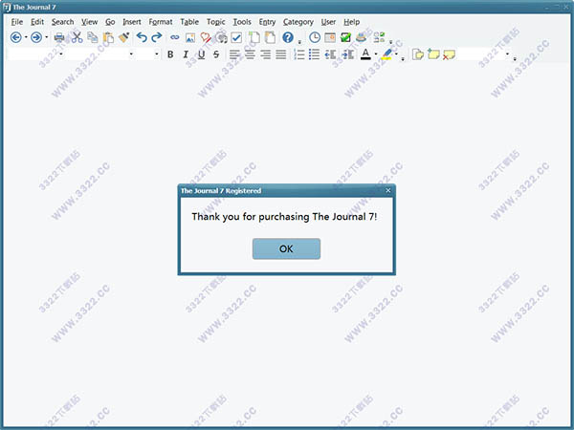Click the Back navigation arrow
The width and height of the screenshot is (574, 430).
[15, 37]
